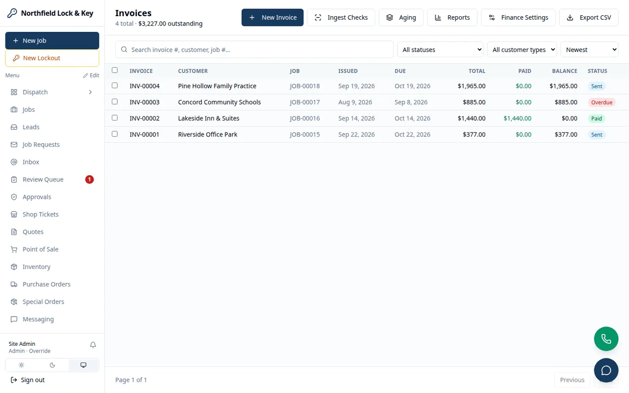
Task: Check the INV-00004 row checkbox
Action: (x=115, y=85)
